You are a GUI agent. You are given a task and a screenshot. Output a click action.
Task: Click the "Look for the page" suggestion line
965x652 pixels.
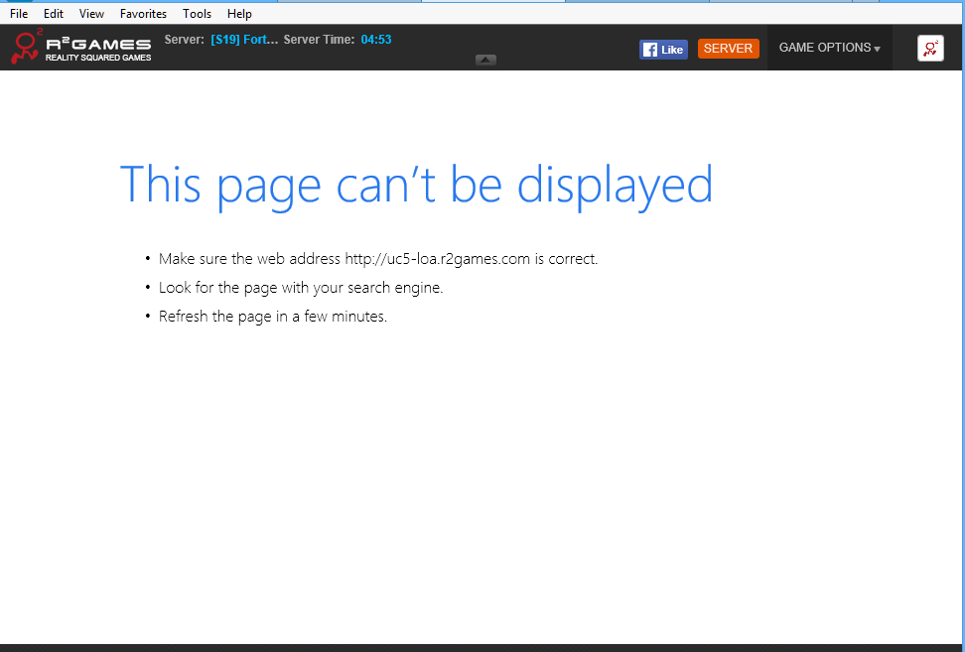point(301,288)
